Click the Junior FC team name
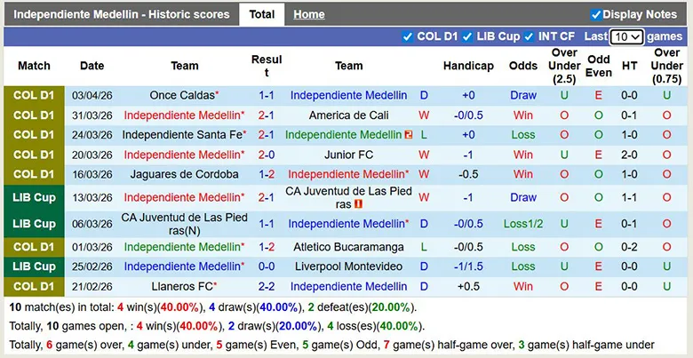 point(348,155)
